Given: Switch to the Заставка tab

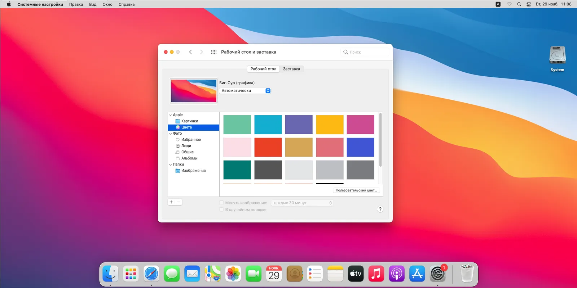Looking at the screenshot, I should pyautogui.click(x=291, y=69).
